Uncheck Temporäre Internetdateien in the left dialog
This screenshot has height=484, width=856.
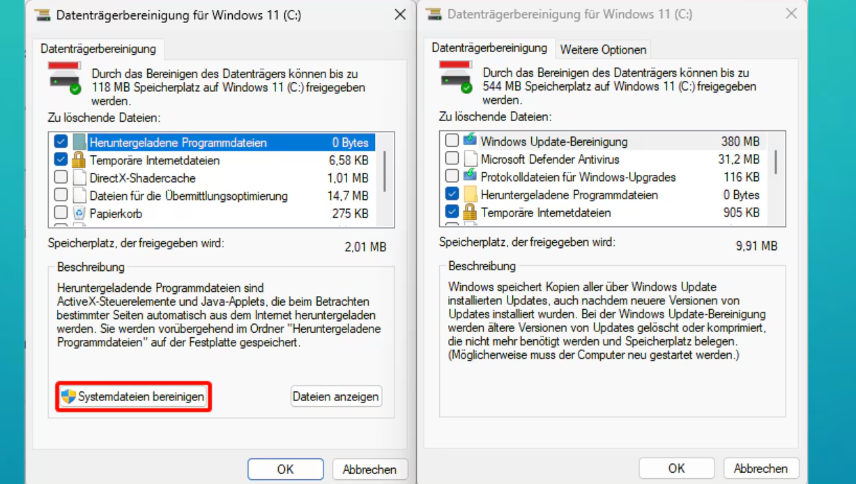[61, 160]
